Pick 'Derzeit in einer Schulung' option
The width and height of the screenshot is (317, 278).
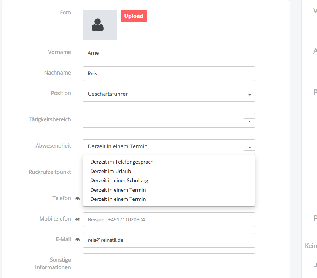pyautogui.click(x=119, y=180)
